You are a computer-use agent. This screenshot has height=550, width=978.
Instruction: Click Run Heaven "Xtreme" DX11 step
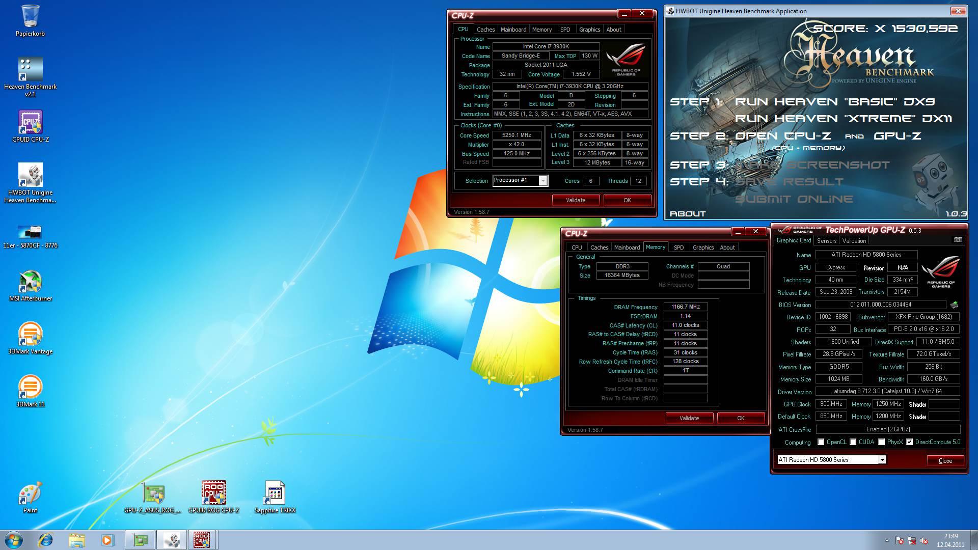pyautogui.click(x=844, y=119)
